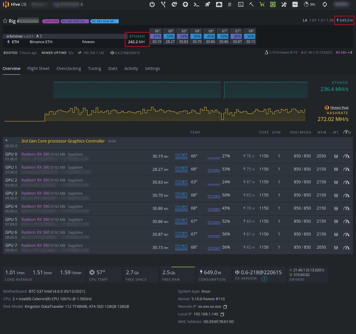356x334 pixels.
Task: Open the network cables tool icon
Action: pyautogui.click(x=163, y=4)
